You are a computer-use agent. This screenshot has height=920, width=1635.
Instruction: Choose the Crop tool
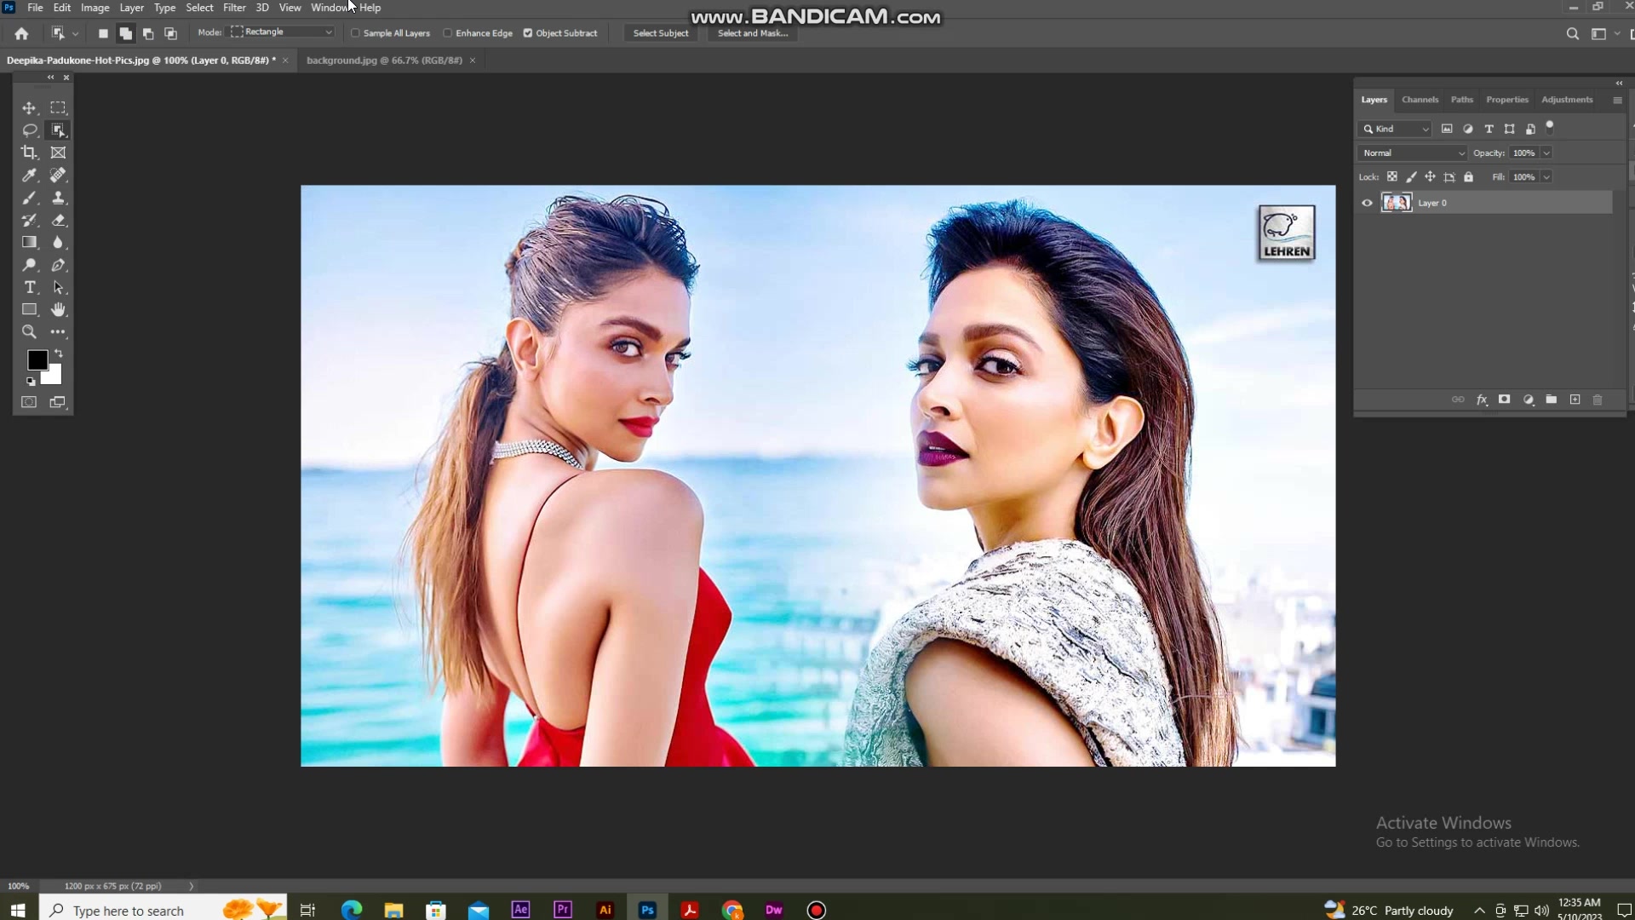pyautogui.click(x=29, y=152)
